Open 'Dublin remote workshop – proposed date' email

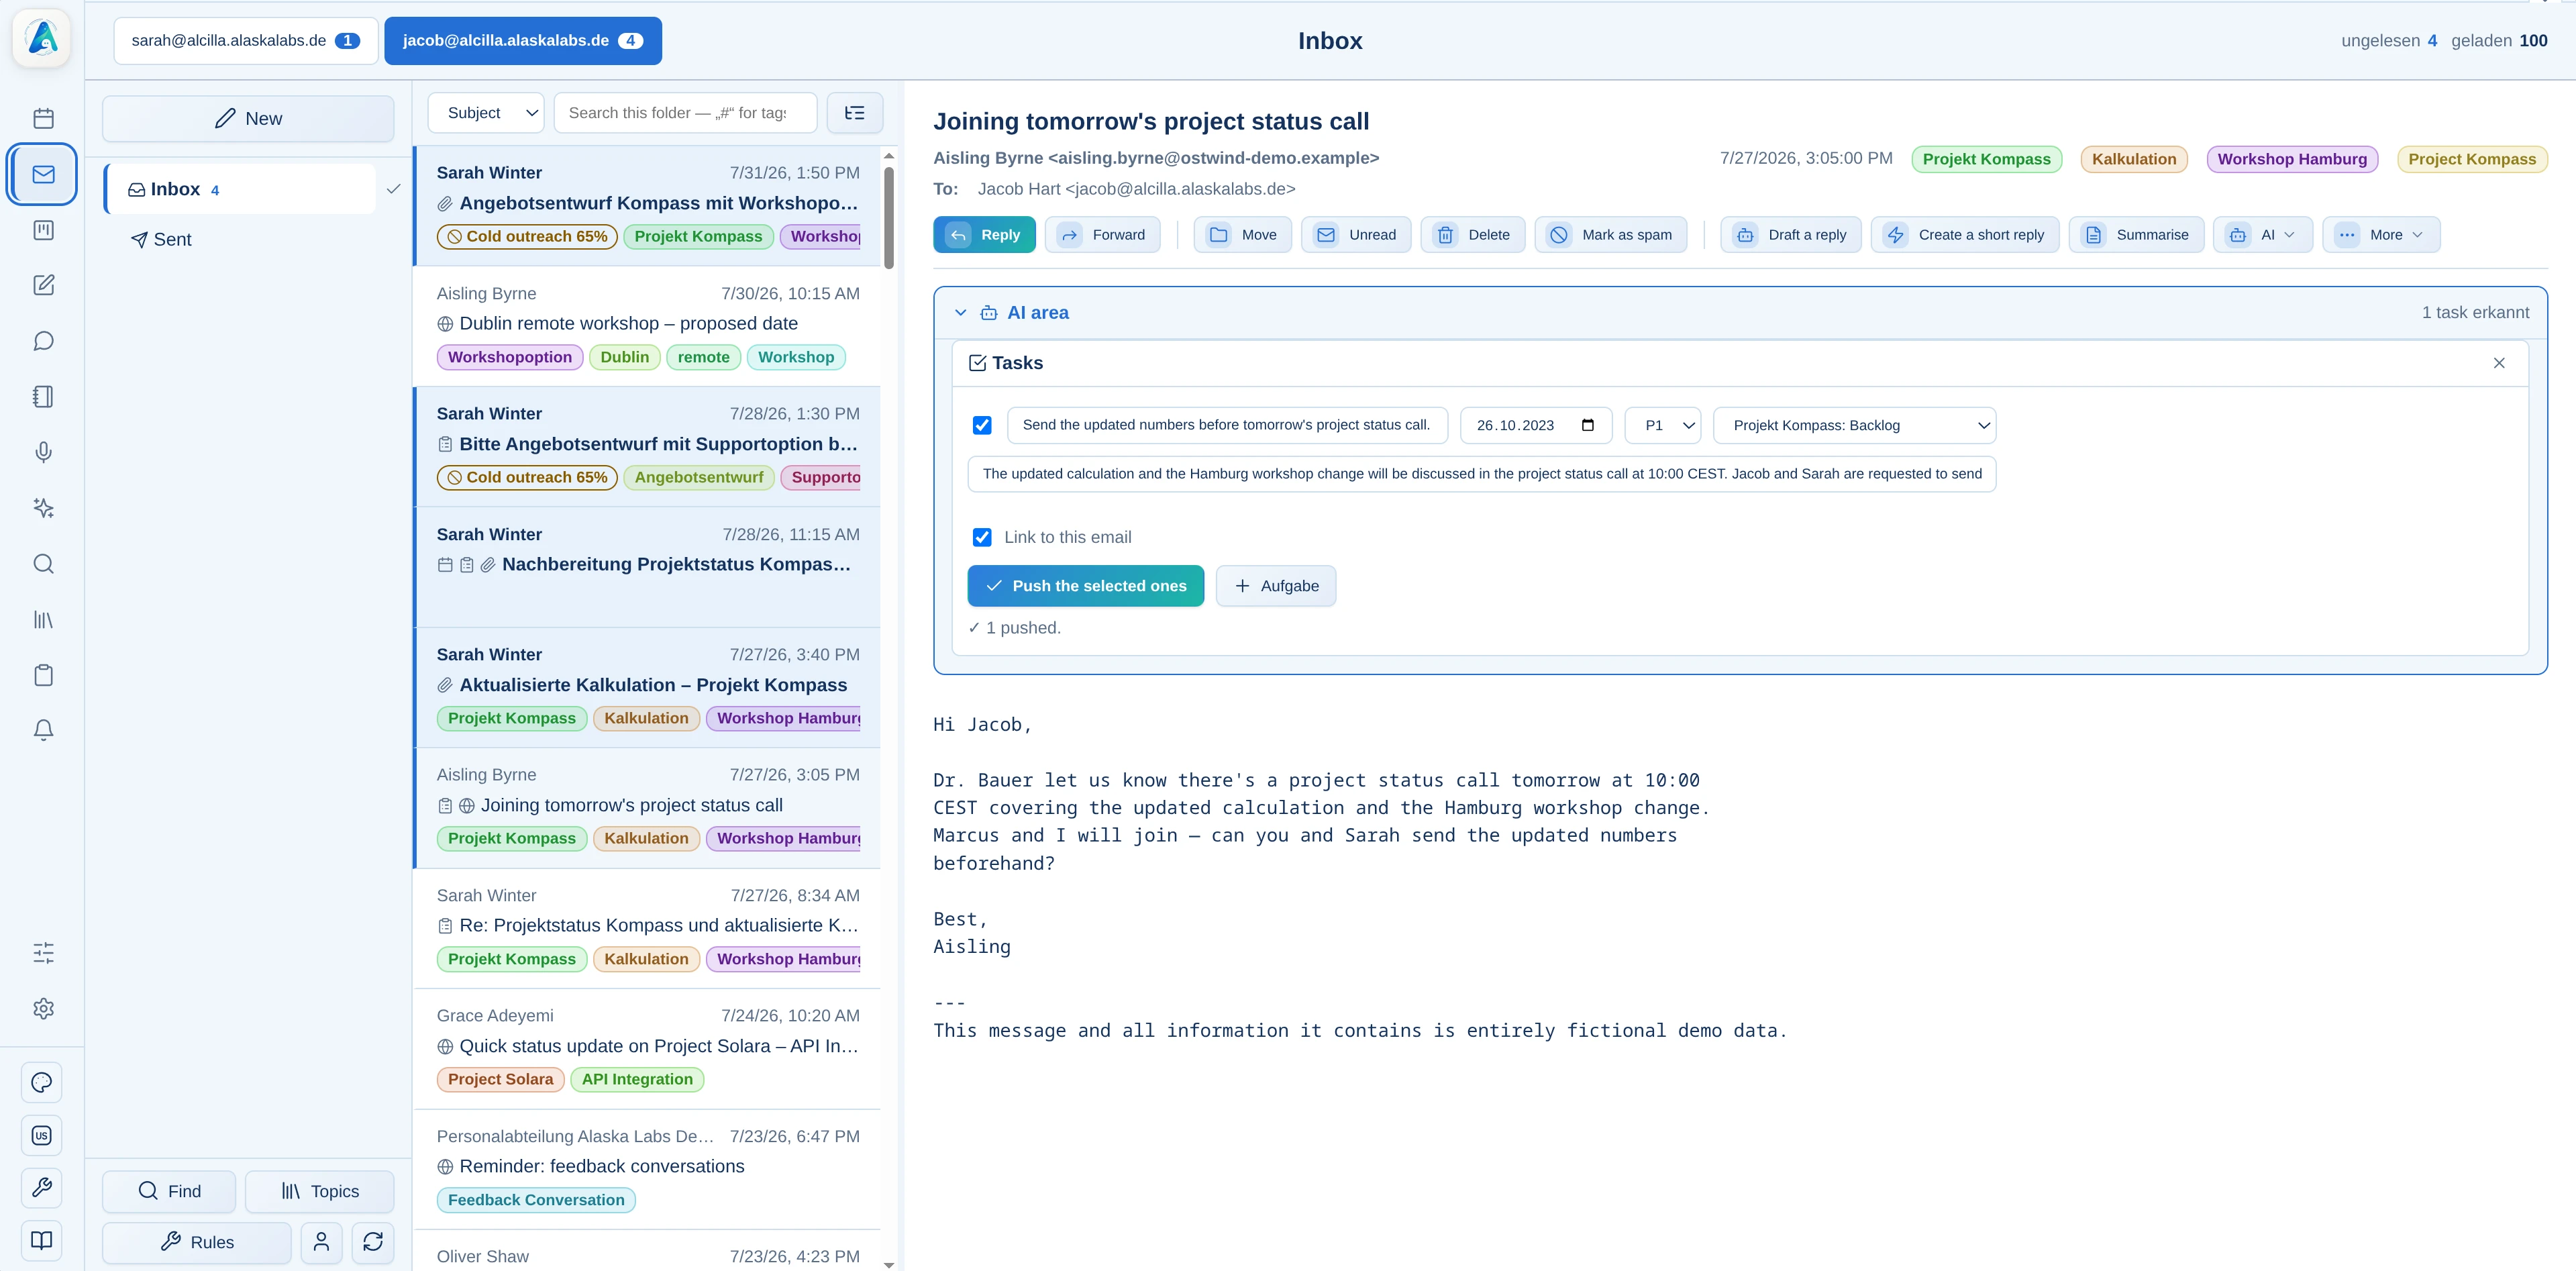648,326
